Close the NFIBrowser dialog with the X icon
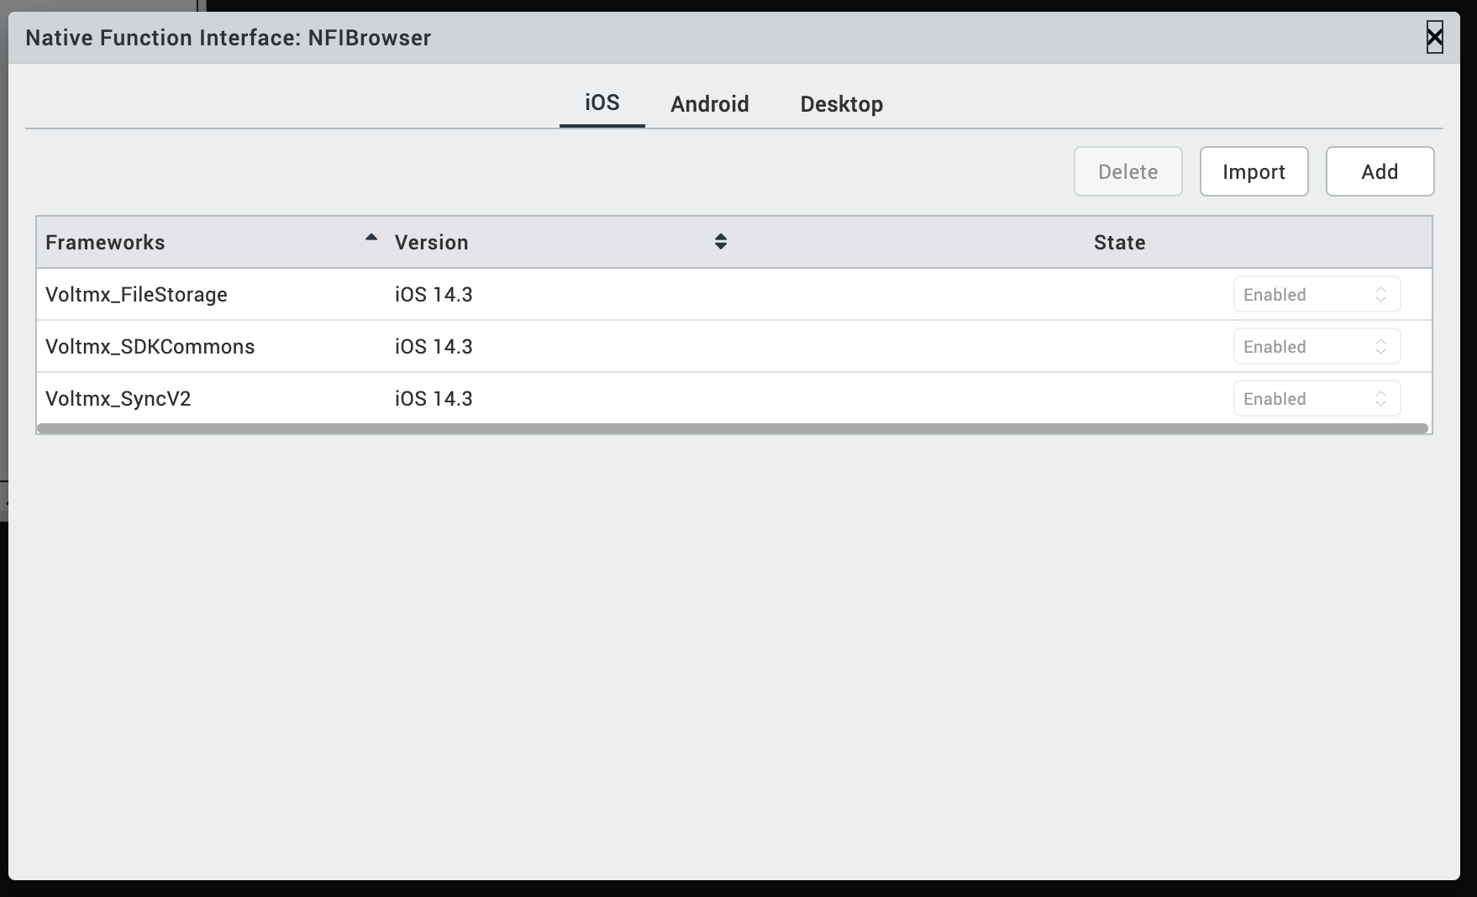 point(1434,37)
